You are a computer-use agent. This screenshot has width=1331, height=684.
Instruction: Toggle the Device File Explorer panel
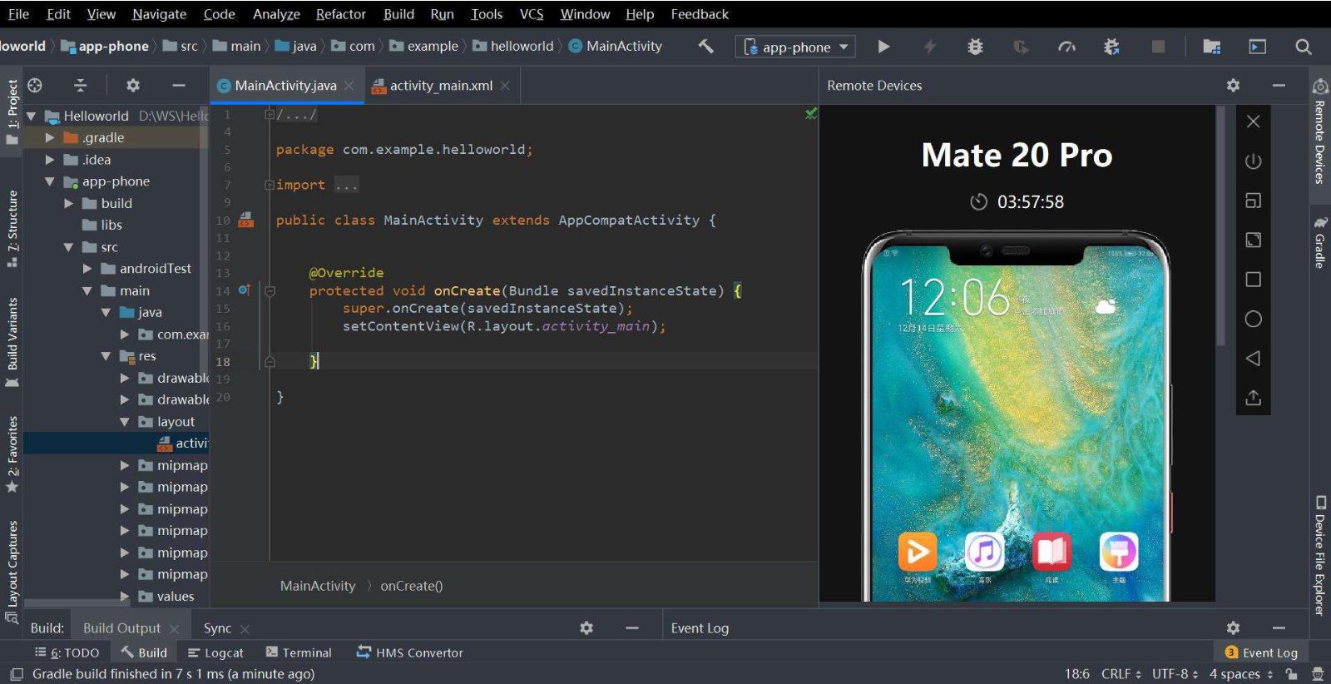(x=1319, y=556)
